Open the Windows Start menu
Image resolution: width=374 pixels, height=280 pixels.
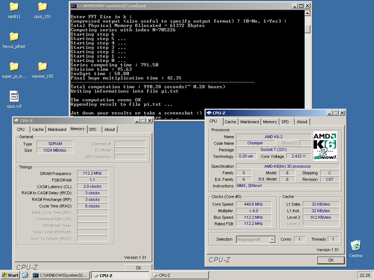tap(10, 275)
